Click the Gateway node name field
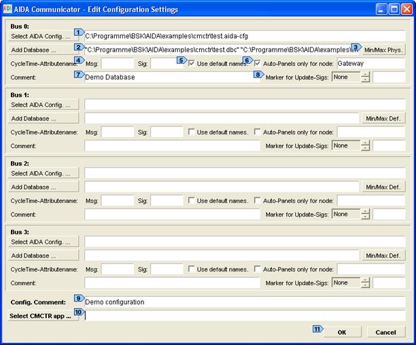The image size is (416, 345). [x=371, y=64]
